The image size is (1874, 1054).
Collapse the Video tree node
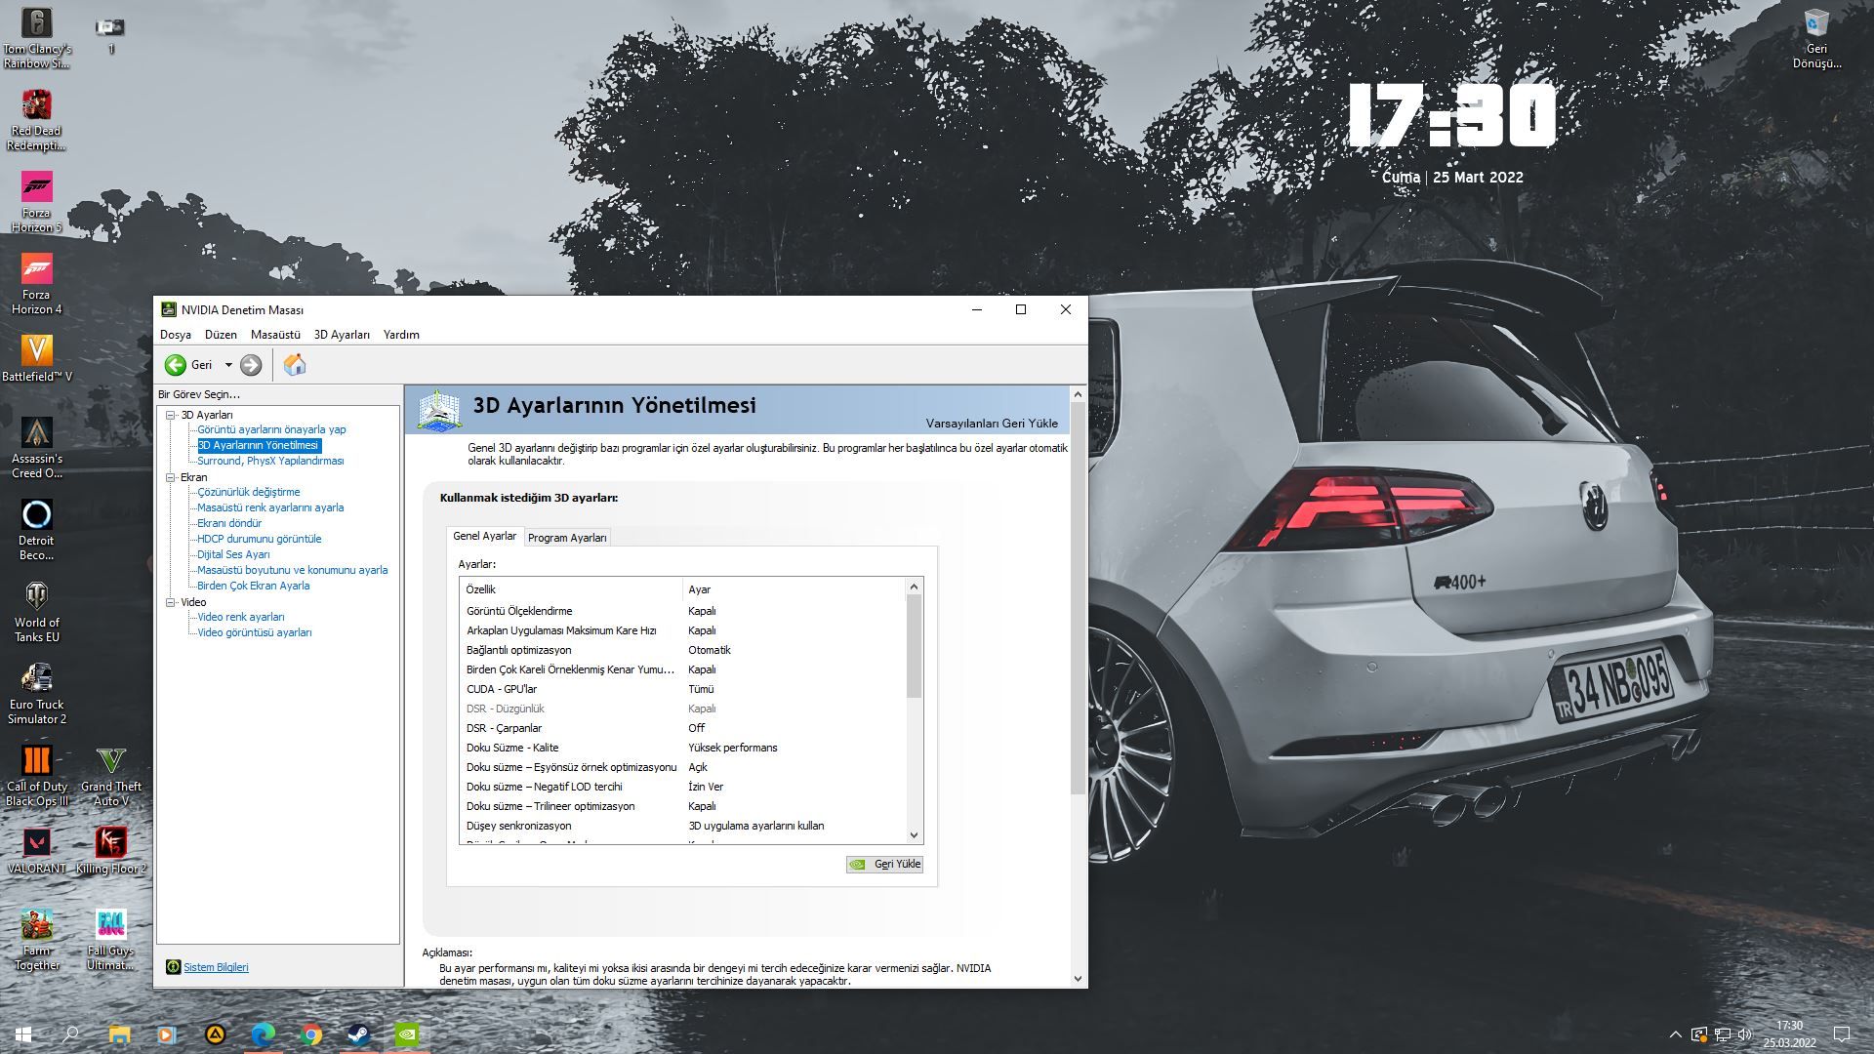pyautogui.click(x=171, y=603)
